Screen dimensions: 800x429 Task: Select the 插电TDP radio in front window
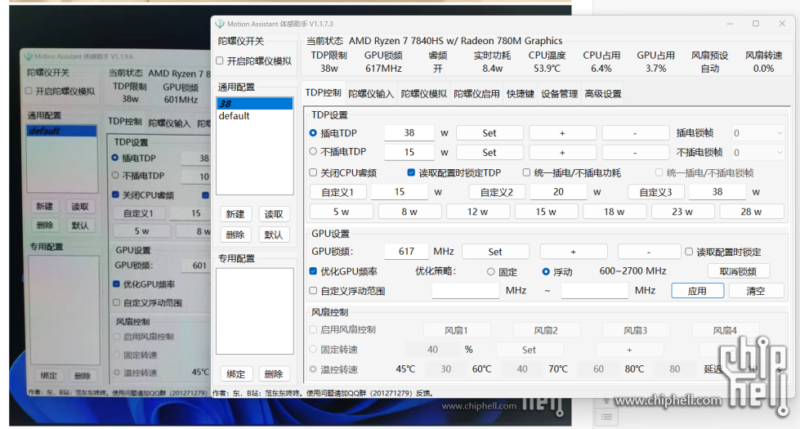tap(313, 132)
